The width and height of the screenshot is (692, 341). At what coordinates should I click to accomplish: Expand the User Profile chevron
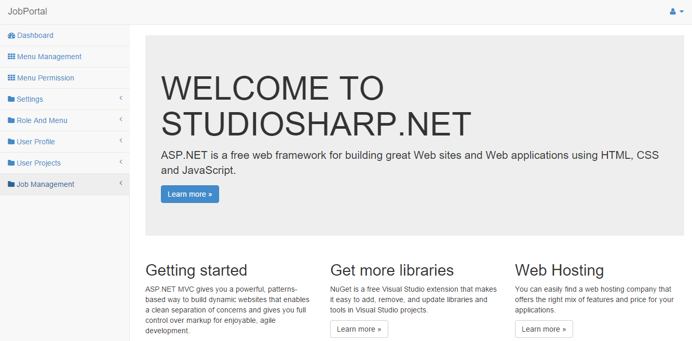(120, 141)
